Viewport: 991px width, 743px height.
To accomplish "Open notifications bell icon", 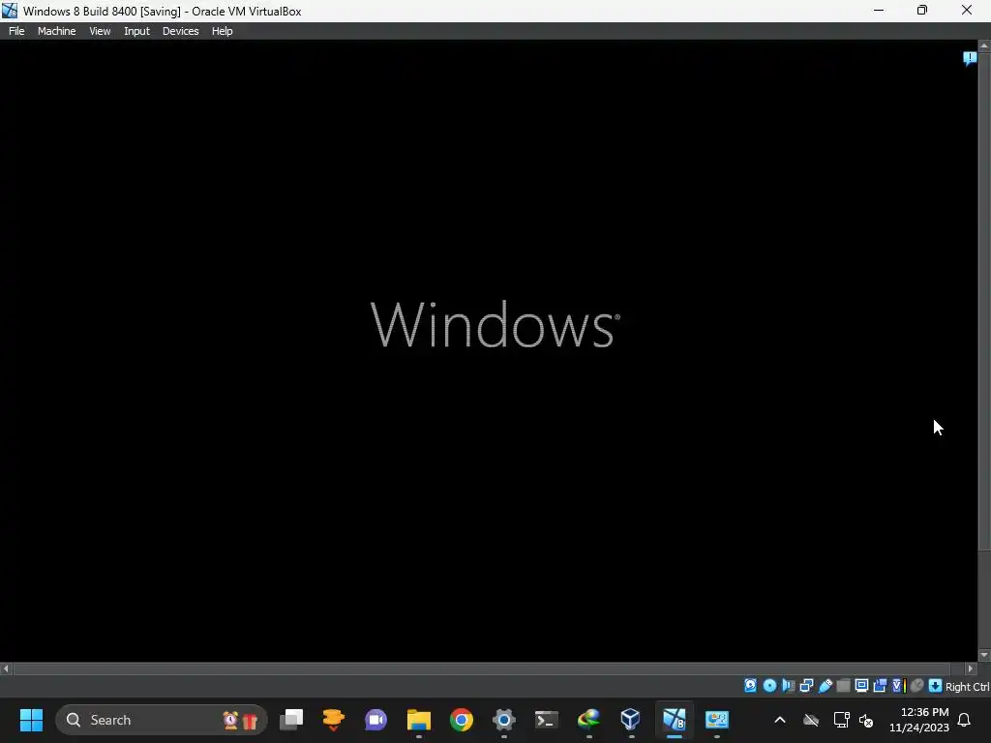I will pos(965,720).
